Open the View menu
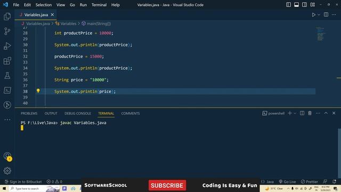Image resolution: width=341 pixels, height=192 pixels. coord(61,5)
